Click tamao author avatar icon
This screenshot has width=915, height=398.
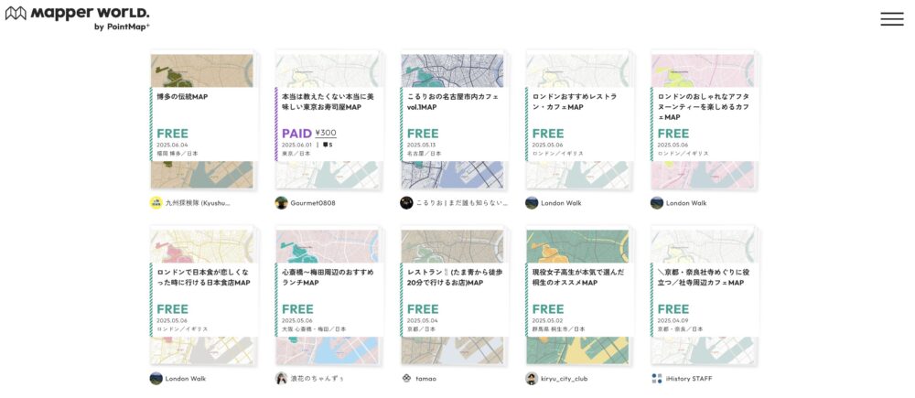click(406, 378)
